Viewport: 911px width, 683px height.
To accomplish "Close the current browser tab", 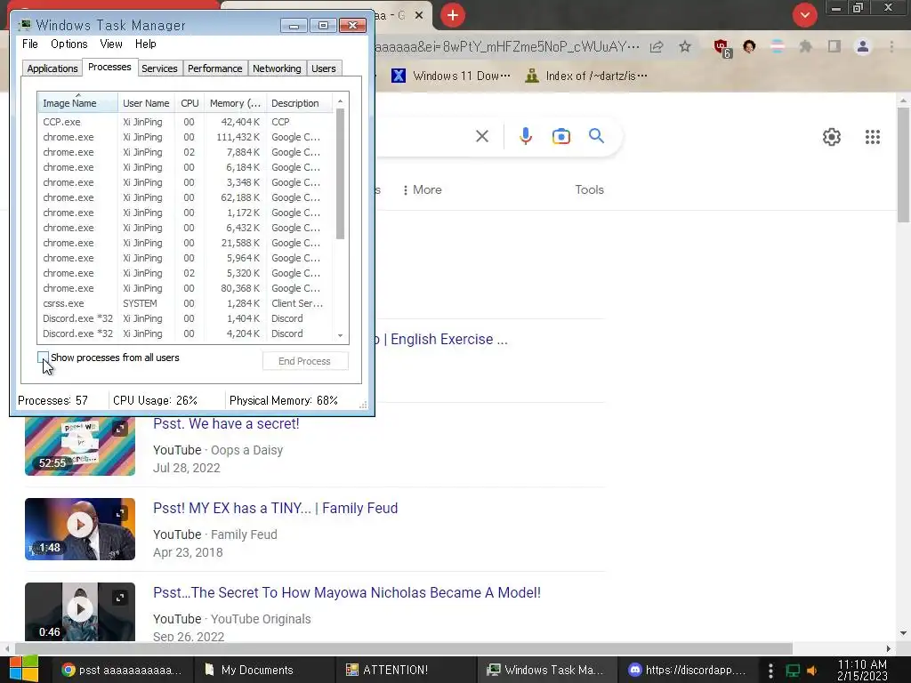I will click(419, 16).
